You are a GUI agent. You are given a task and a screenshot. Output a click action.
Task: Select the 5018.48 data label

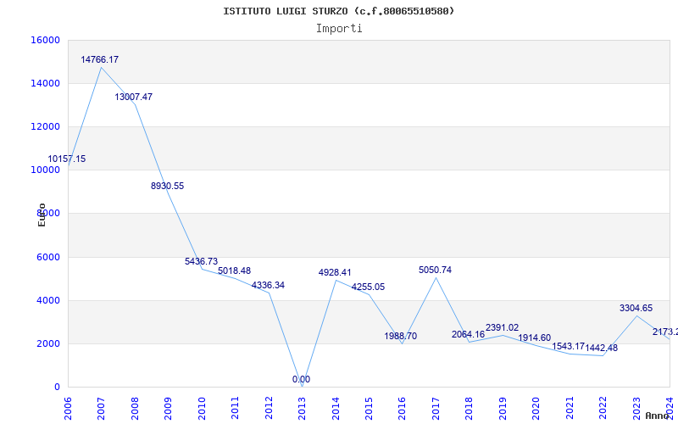pos(235,271)
